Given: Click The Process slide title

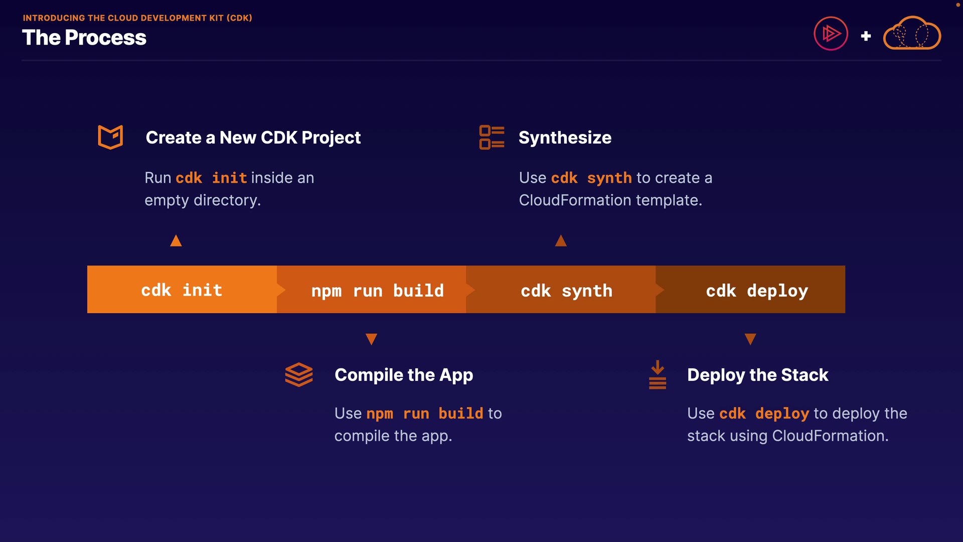Looking at the screenshot, I should click(84, 38).
